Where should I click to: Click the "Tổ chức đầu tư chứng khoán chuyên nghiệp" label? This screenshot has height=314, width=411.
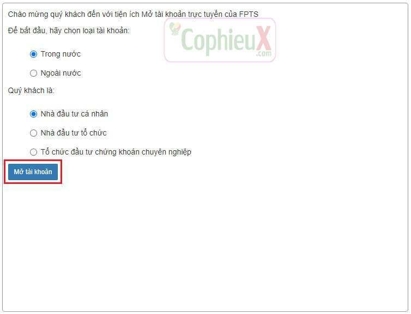coord(116,152)
